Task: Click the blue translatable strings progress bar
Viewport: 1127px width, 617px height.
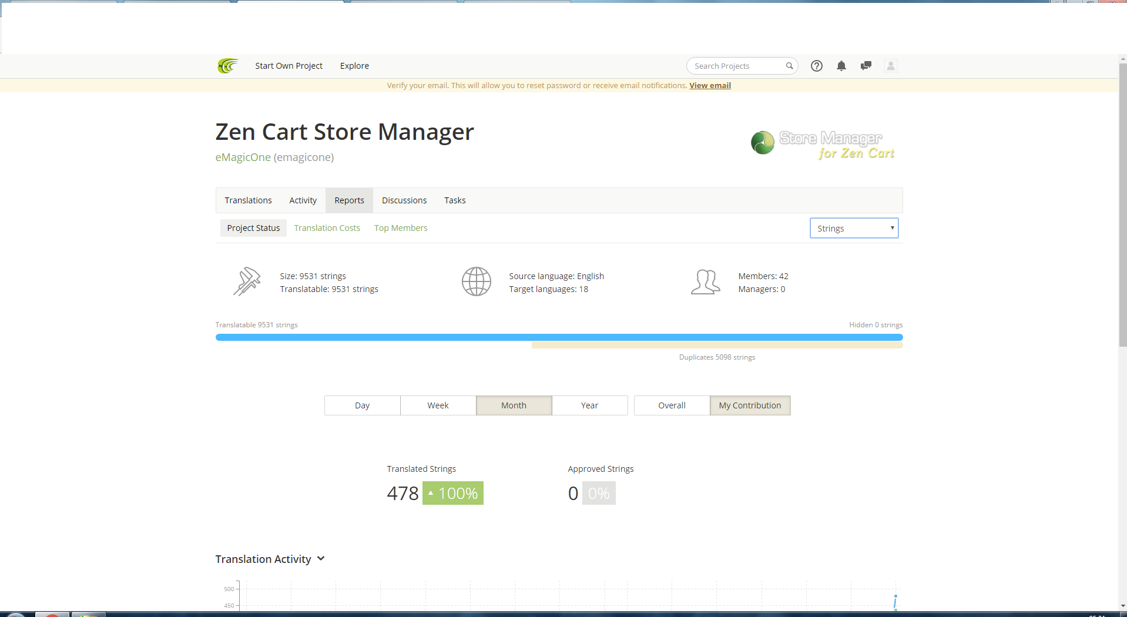Action: tap(559, 337)
